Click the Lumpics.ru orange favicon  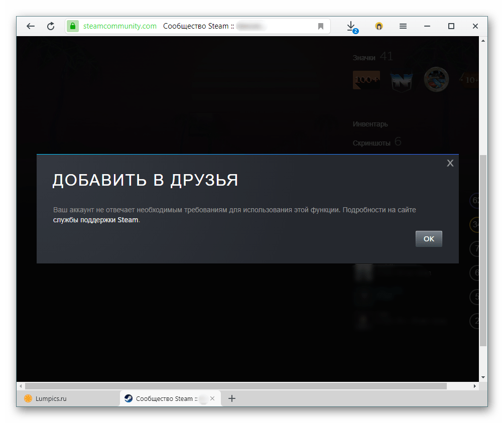point(28,398)
